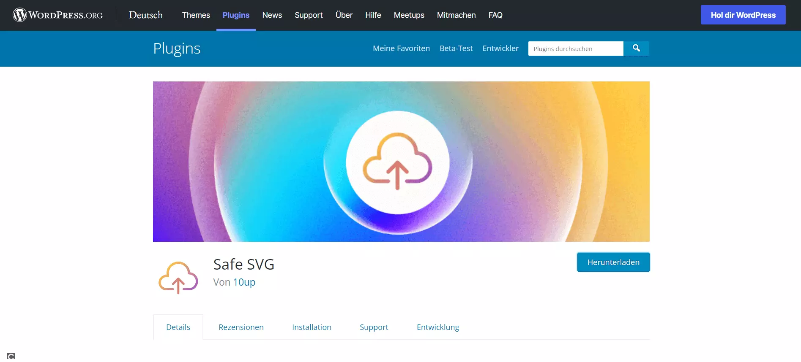Image resolution: width=801 pixels, height=362 pixels.
Task: Type in the Plugins durchsuchen search field
Action: click(x=575, y=49)
